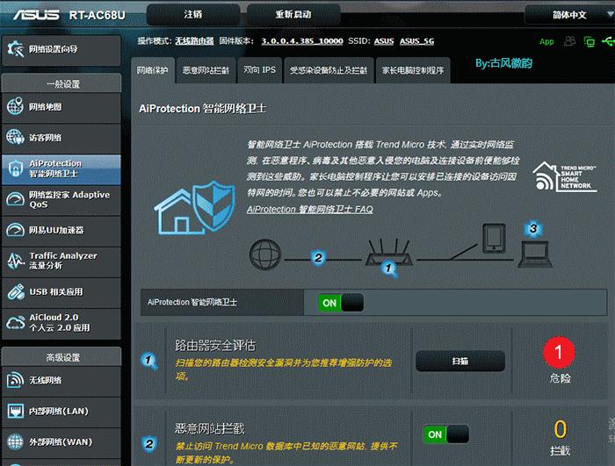Click the Adaptive QoS gauge icon
The height and width of the screenshot is (466, 615).
click(x=15, y=199)
